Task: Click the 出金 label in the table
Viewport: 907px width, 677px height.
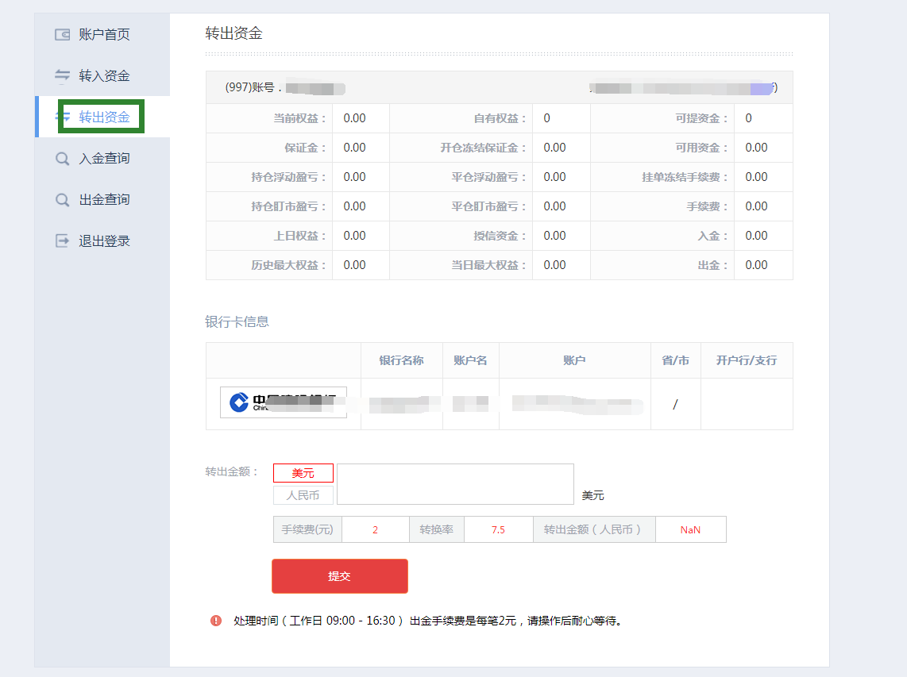Action: tap(712, 265)
